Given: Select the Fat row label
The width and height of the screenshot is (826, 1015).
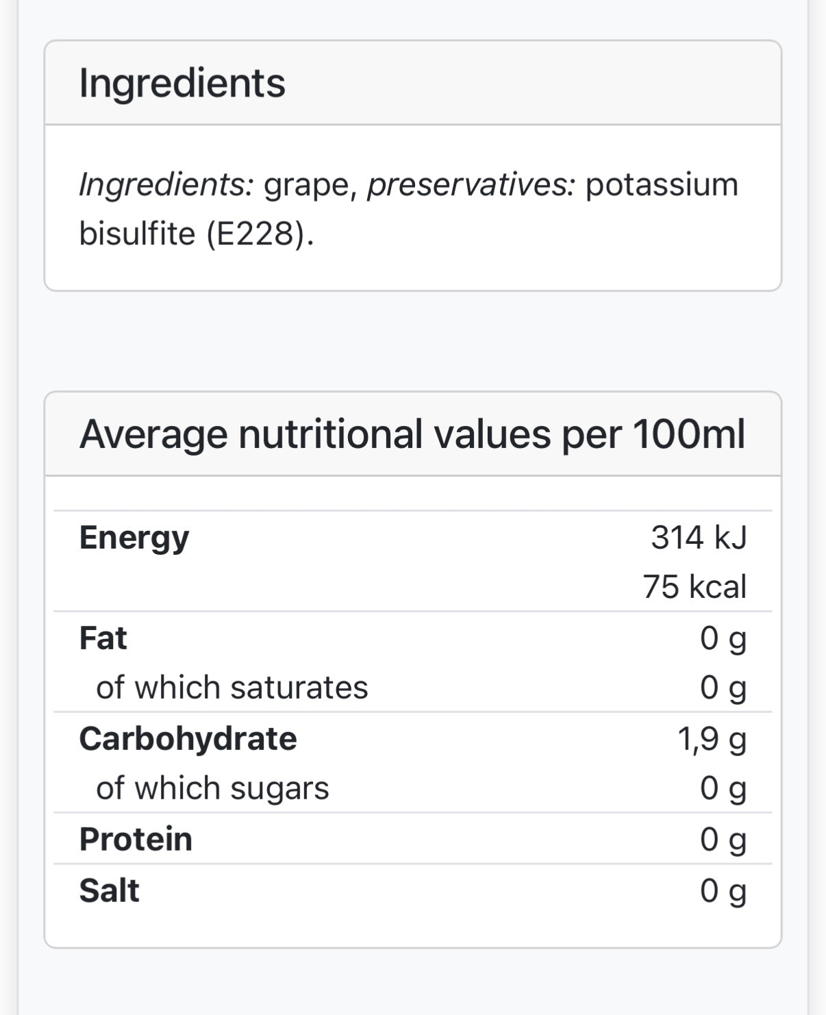Looking at the screenshot, I should pos(103,638).
